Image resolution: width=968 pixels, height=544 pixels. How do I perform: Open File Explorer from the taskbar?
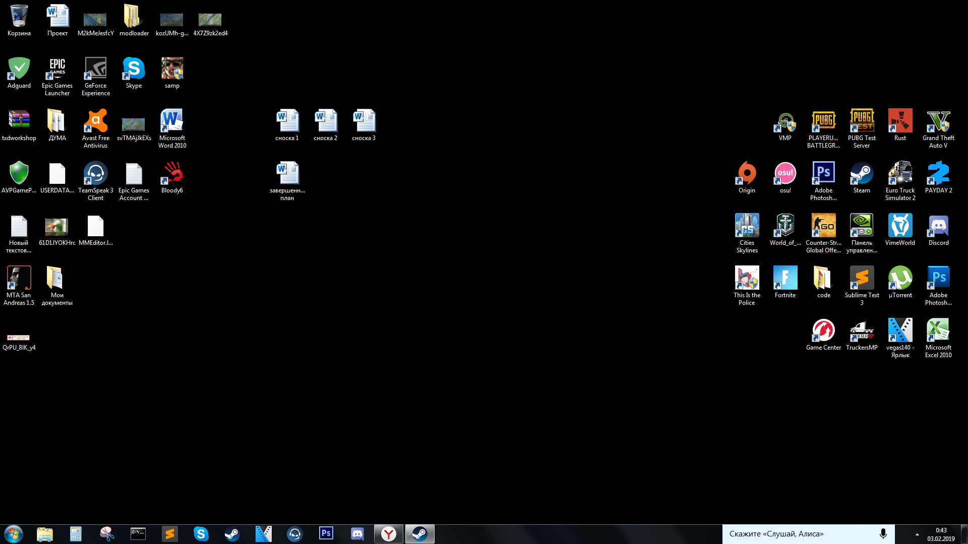click(45, 534)
